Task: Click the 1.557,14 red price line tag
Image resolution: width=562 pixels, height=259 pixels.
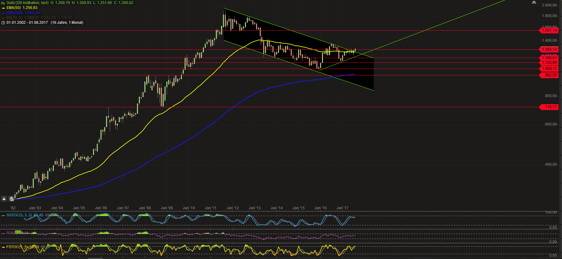Action: (x=549, y=30)
